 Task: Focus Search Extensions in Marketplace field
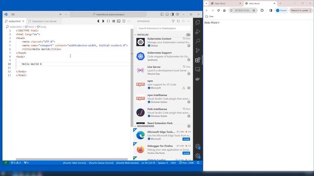pos(163,28)
